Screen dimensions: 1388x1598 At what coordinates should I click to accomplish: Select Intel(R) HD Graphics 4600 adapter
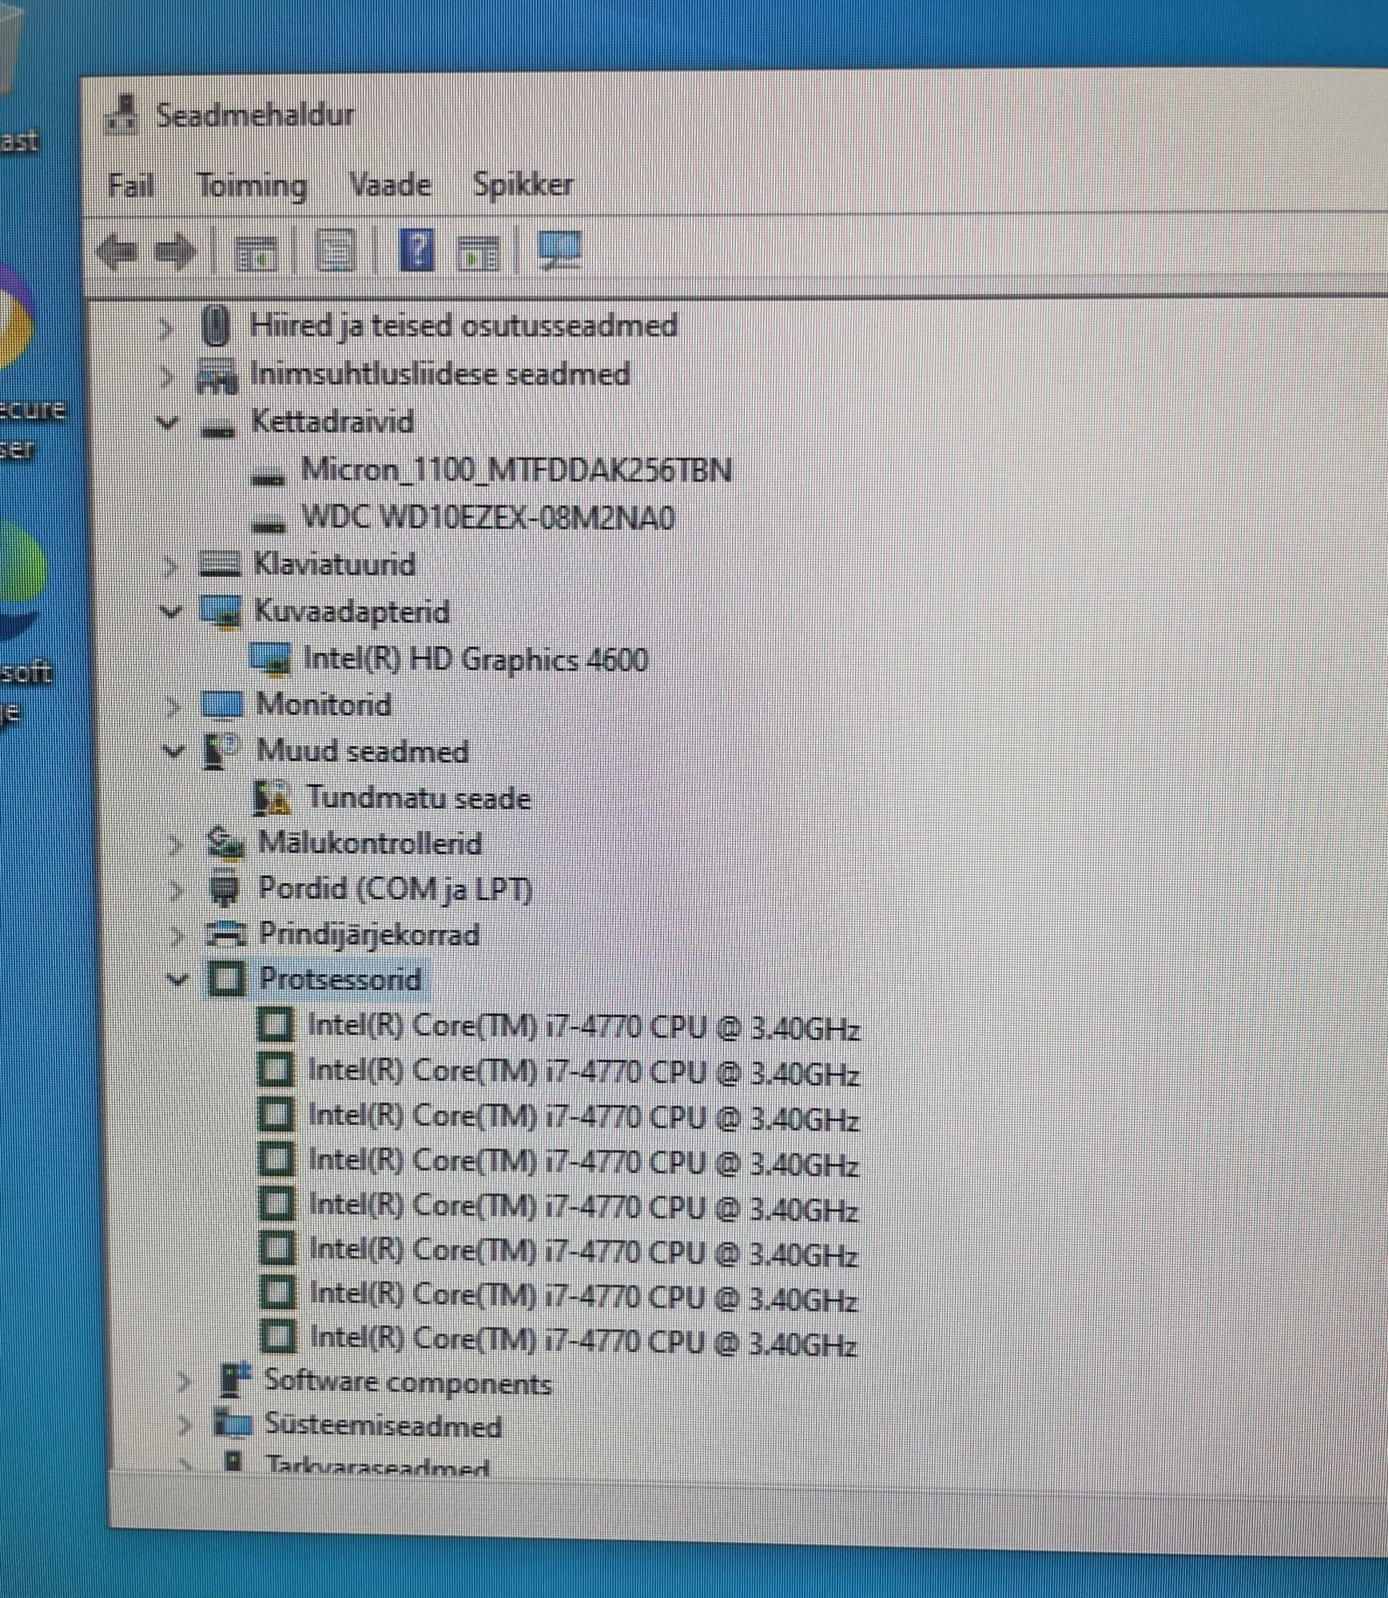point(475,660)
